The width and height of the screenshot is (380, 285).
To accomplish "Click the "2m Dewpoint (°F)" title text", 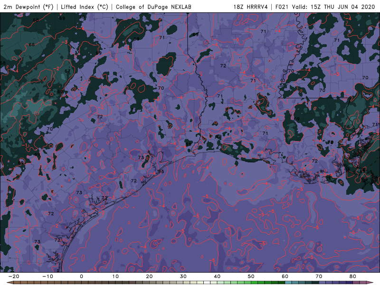I will [x=28, y=7].
